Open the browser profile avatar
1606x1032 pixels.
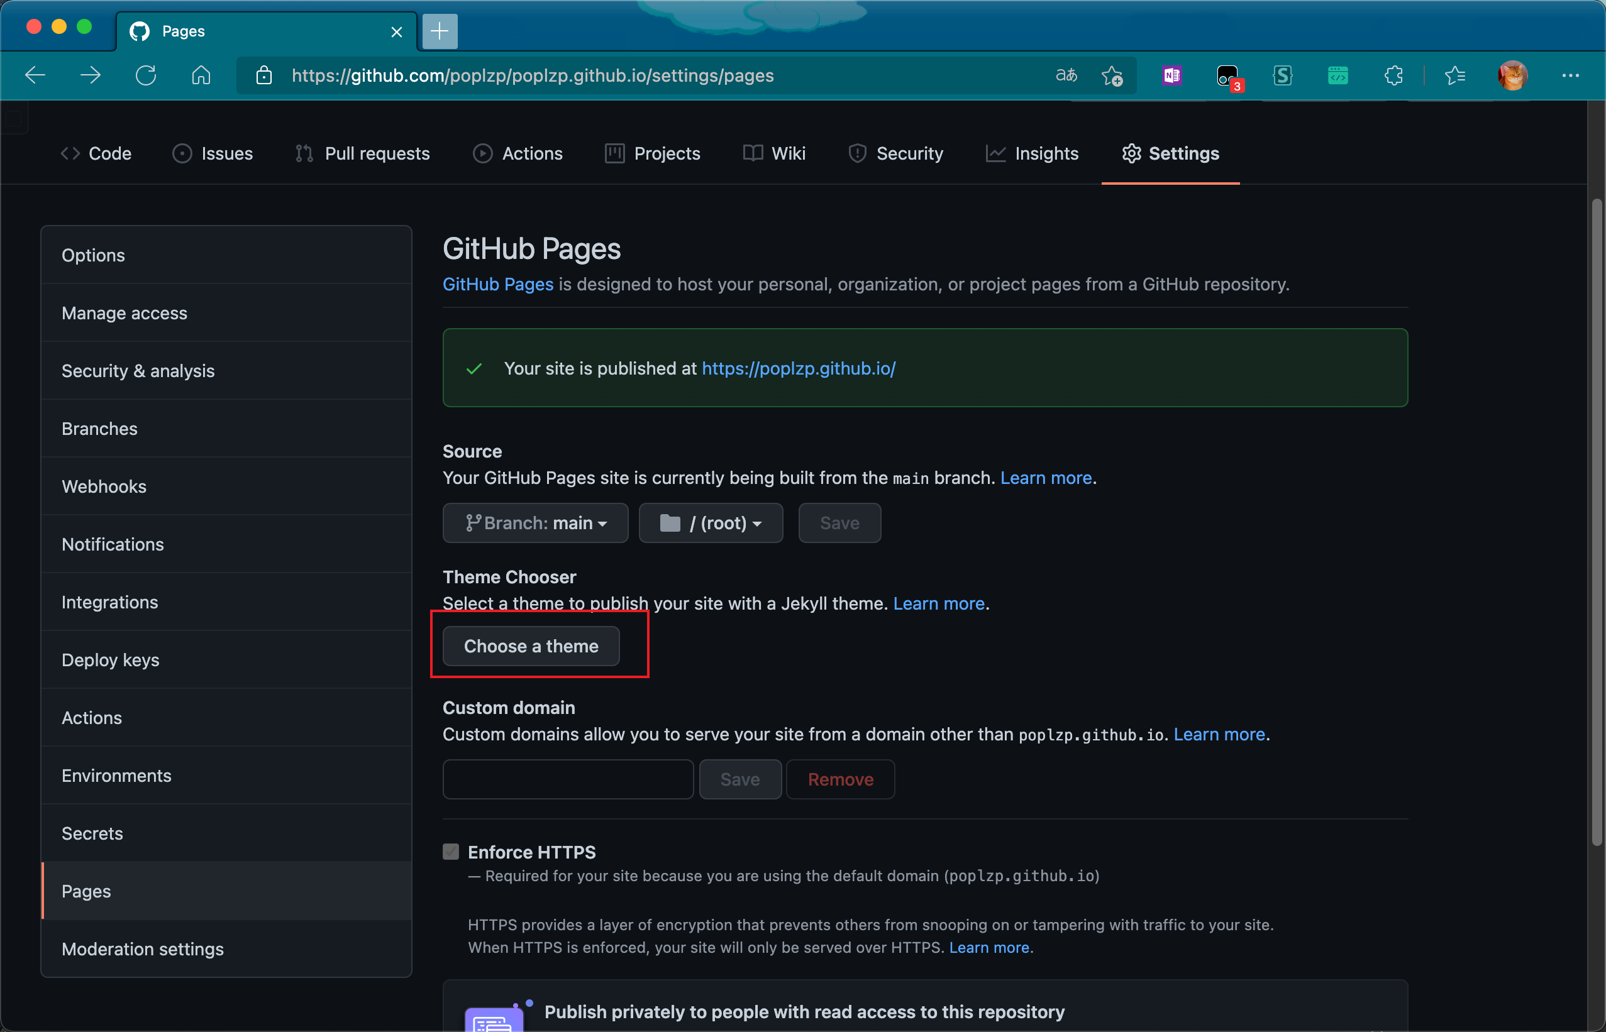pyautogui.click(x=1513, y=75)
